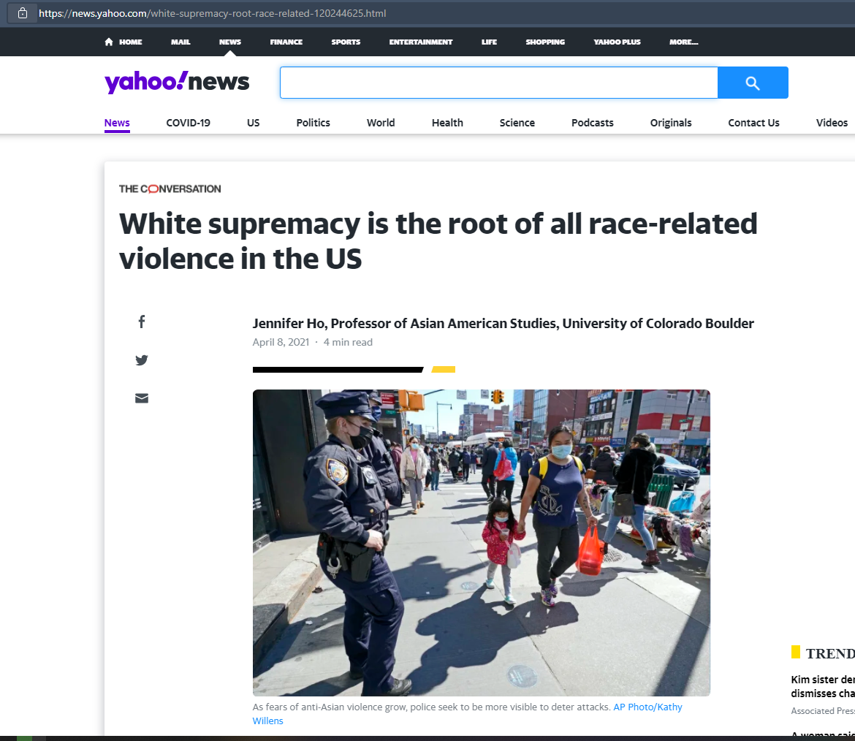Open Shopping in top bar
Viewport: 855px width, 741px height.
tap(545, 42)
